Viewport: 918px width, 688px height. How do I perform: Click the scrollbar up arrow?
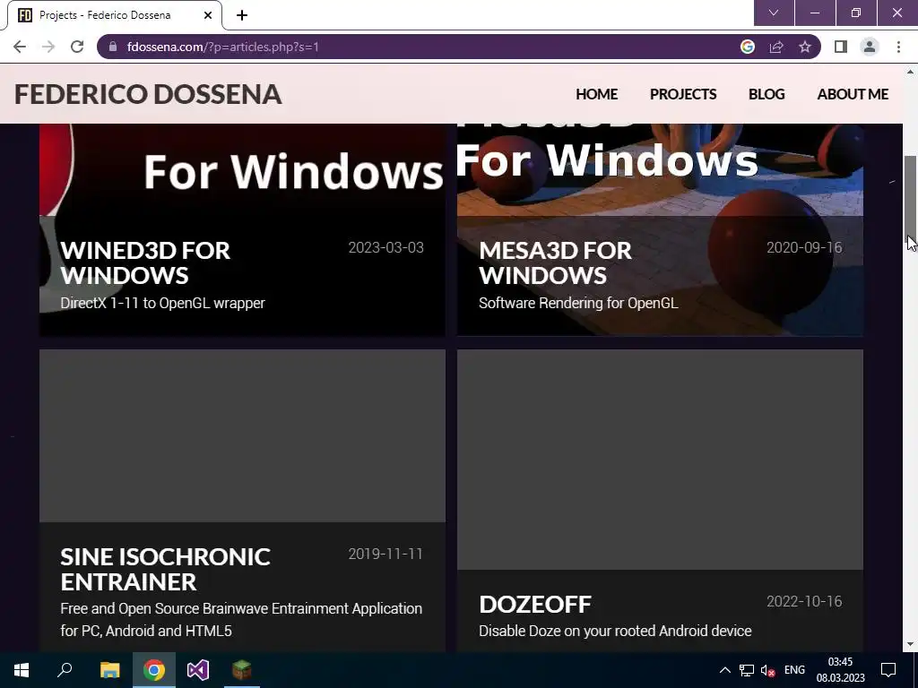911,72
